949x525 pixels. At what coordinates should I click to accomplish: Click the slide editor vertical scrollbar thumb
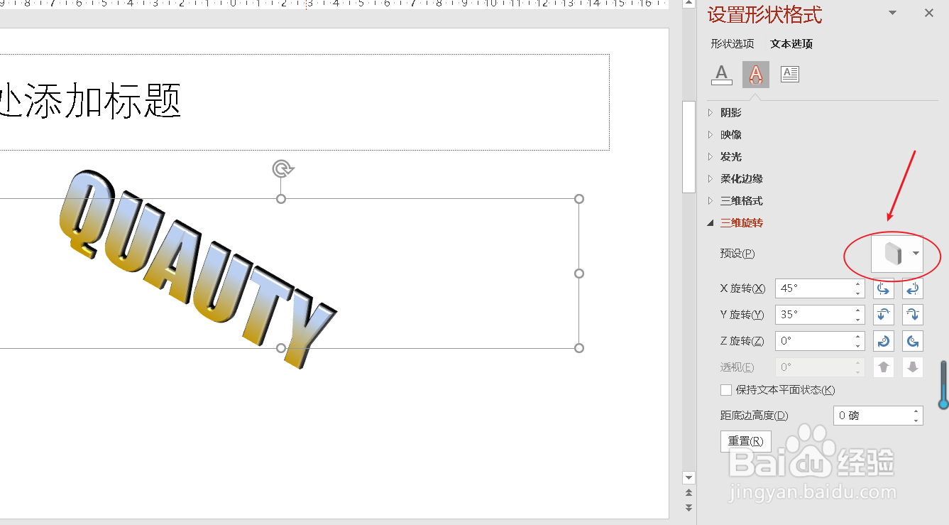[x=689, y=146]
